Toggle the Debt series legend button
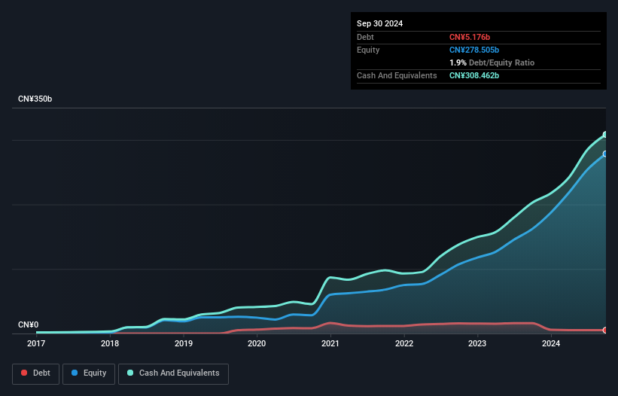The height and width of the screenshot is (396, 618). pyautogui.click(x=35, y=373)
